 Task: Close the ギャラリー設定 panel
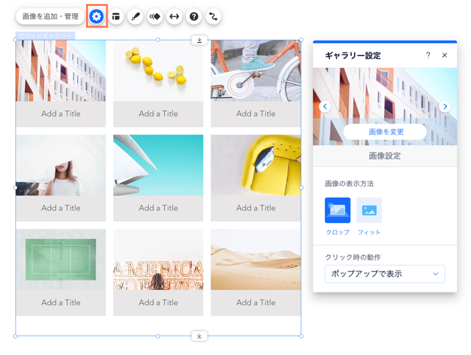coord(445,55)
